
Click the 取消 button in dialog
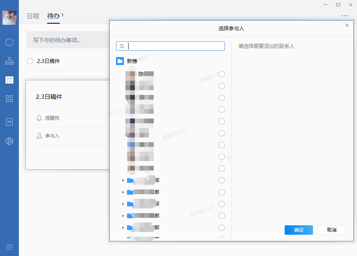(x=331, y=230)
